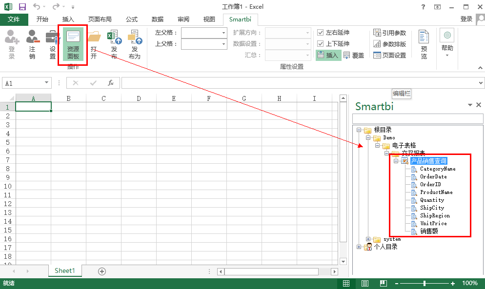Image resolution: width=485 pixels, height=289 pixels.
Task: Click the Smartbi search input field
Action: pos(418,119)
